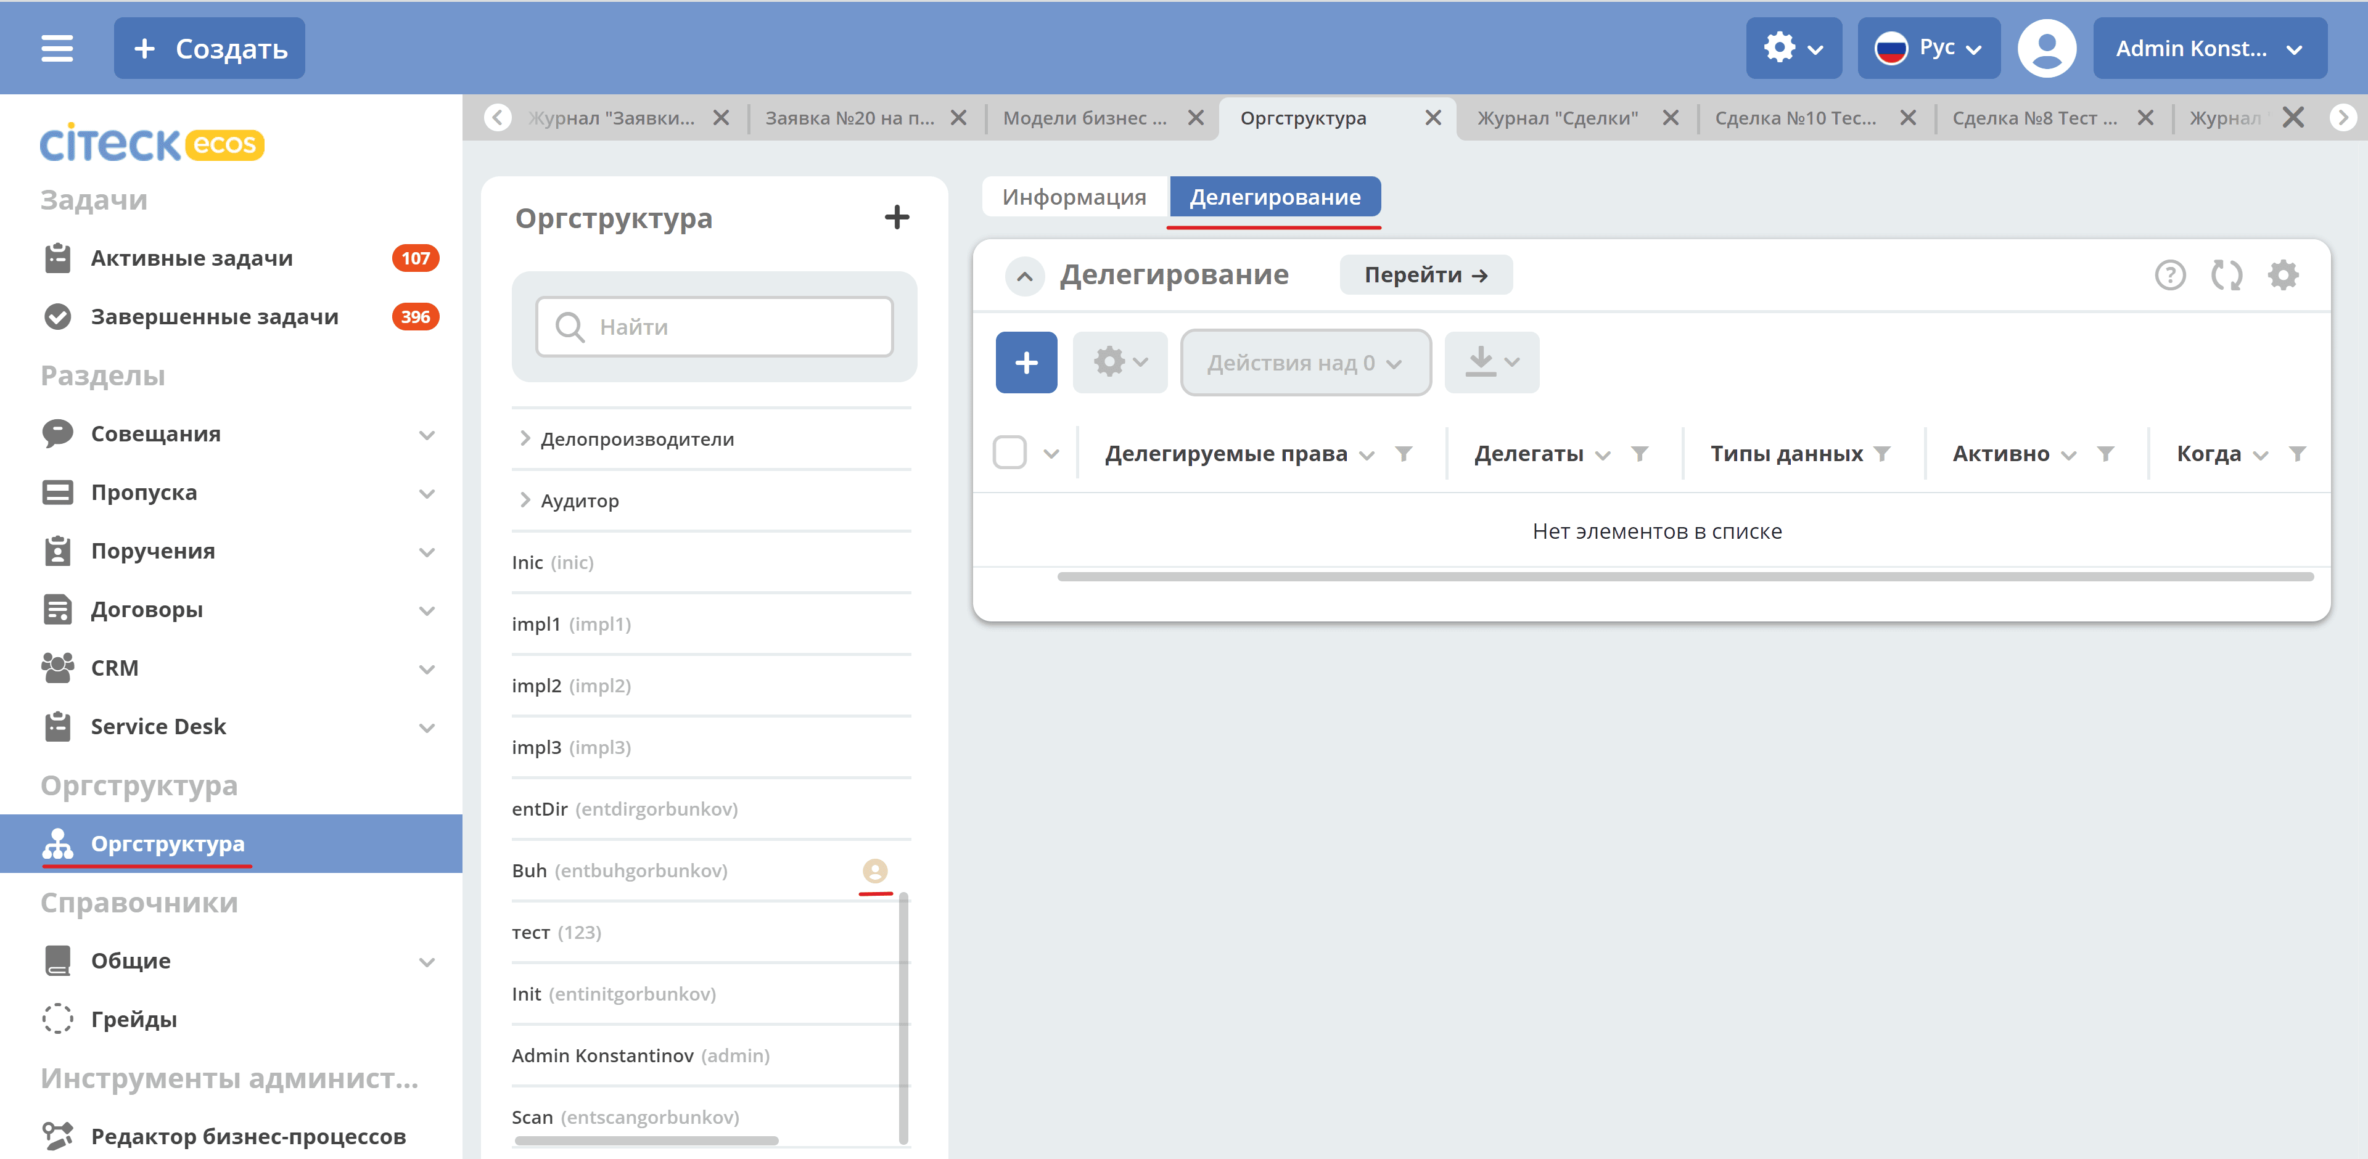The height and width of the screenshot is (1159, 2368).
Task: Expand the Договоры section
Action: click(x=427, y=611)
